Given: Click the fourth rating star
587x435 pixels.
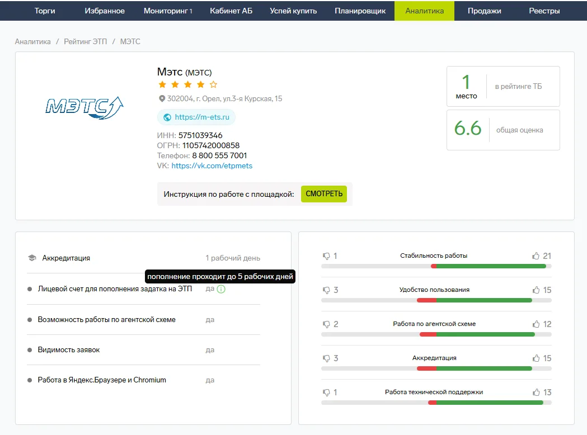Looking at the screenshot, I should (201, 84).
